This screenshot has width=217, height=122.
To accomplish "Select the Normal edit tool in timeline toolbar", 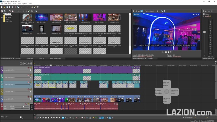I will (63, 118).
